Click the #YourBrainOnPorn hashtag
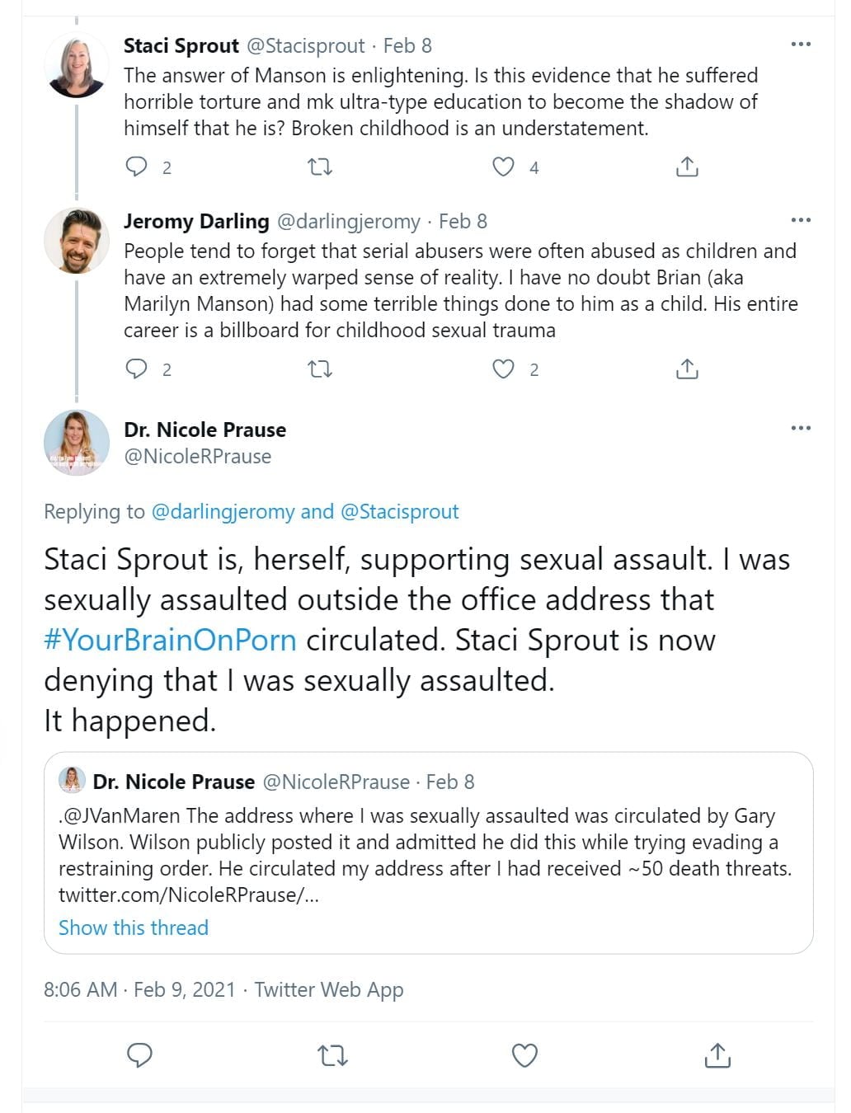Screen dimensions: 851x1113 tap(170, 640)
